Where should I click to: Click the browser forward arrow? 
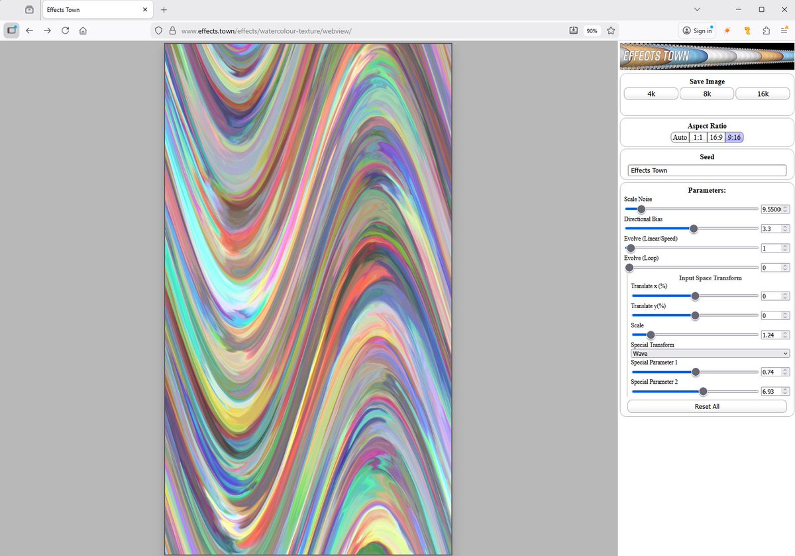47,30
